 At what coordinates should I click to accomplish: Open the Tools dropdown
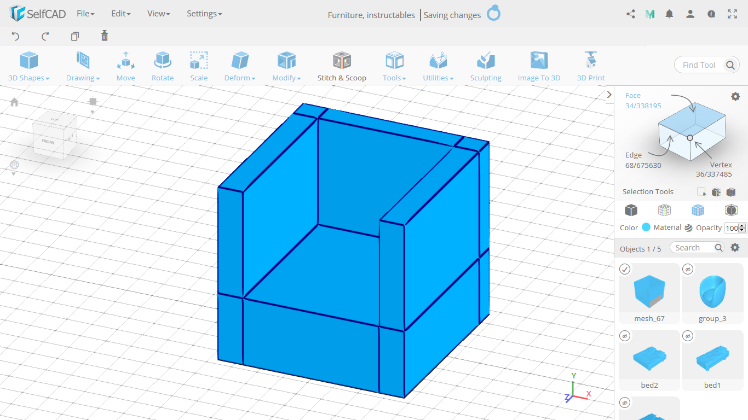coord(394,66)
